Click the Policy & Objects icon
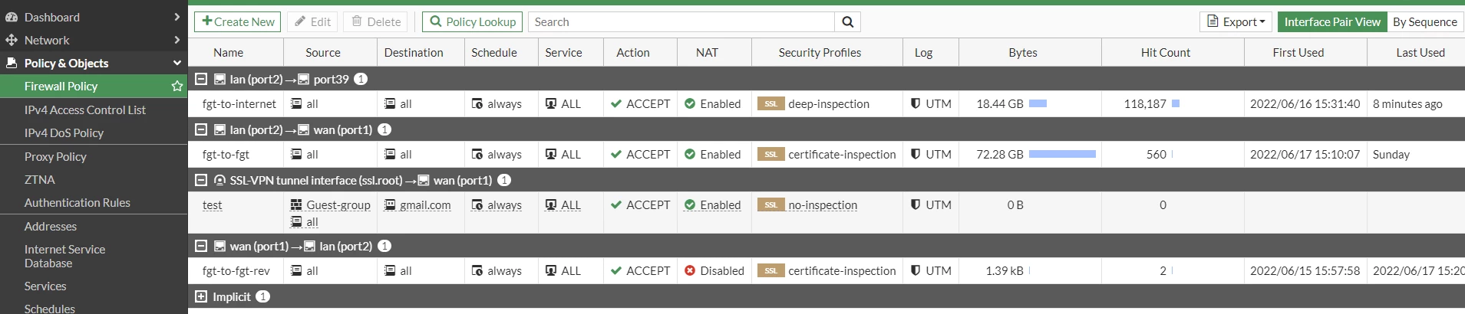The width and height of the screenshot is (1465, 314). [x=12, y=63]
